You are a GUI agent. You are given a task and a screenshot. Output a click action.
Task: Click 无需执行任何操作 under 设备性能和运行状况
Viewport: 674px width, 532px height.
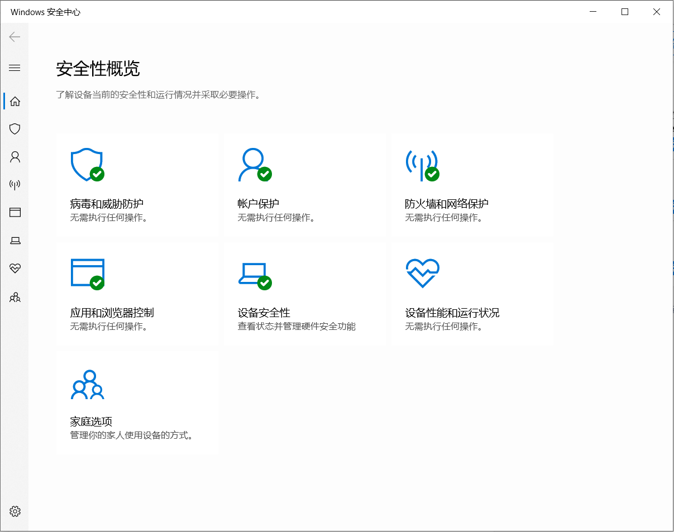pos(444,327)
